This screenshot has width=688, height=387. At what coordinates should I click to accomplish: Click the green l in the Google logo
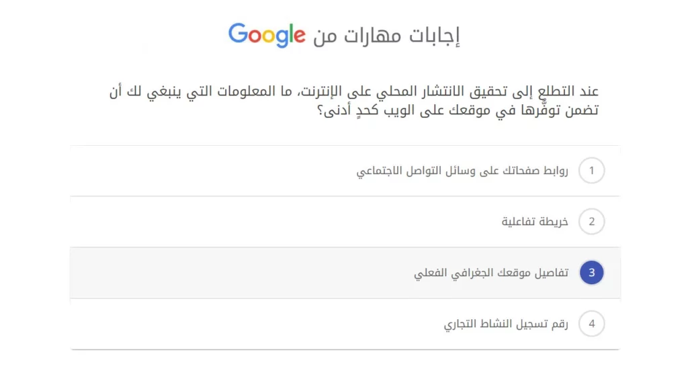(293, 34)
